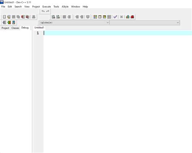
Task: Open the (globals) scope dropdown
Action: tap(74, 23)
